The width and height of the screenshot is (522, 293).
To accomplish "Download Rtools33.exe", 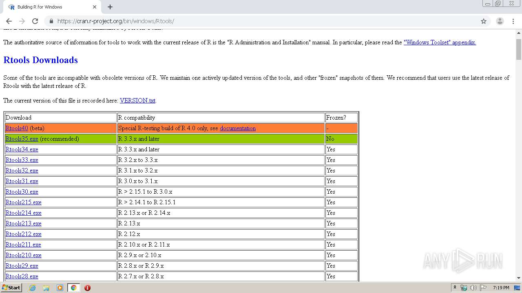I will click(22, 160).
